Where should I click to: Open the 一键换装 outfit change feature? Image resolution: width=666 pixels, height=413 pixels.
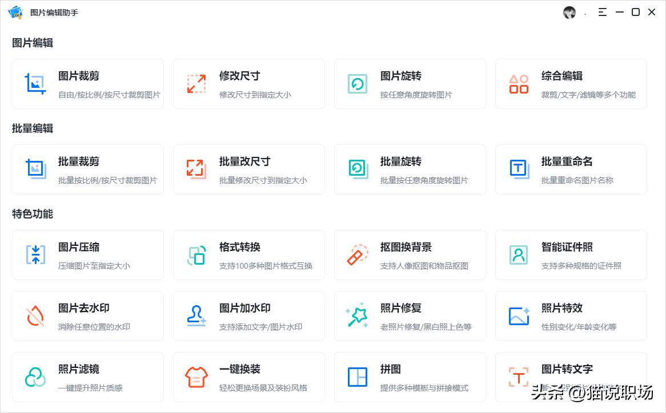pyautogui.click(x=196, y=376)
